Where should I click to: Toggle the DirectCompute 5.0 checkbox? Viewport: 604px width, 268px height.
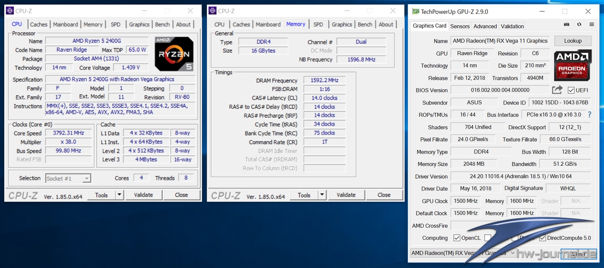(x=542, y=238)
